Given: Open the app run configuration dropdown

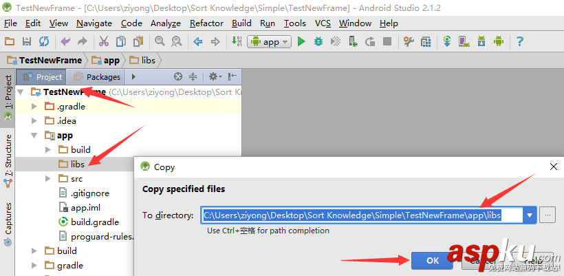Looking at the screenshot, I should point(270,42).
